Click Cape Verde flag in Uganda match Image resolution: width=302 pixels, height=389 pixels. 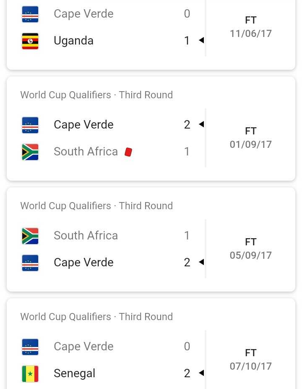(x=30, y=14)
